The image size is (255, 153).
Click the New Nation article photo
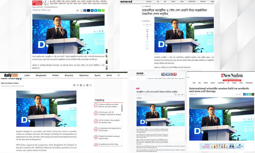coord(222,119)
